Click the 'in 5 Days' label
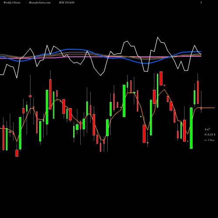The height and width of the screenshot is (218, 218). coord(210,140)
